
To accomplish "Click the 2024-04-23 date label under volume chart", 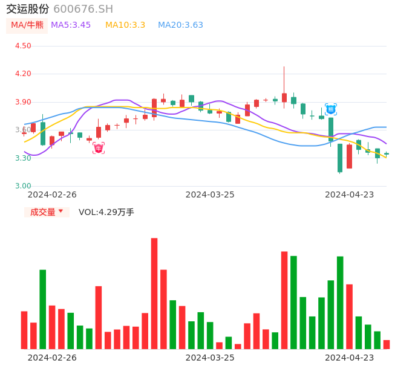I will 350,357.
